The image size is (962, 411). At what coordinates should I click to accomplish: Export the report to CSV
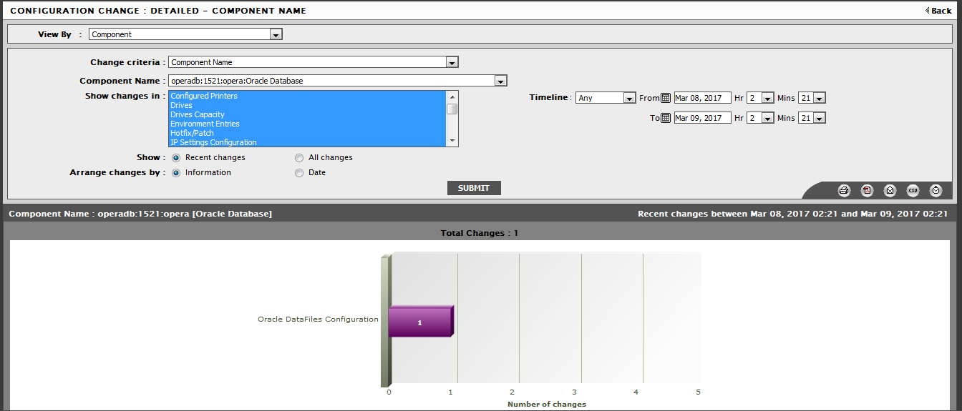[913, 190]
